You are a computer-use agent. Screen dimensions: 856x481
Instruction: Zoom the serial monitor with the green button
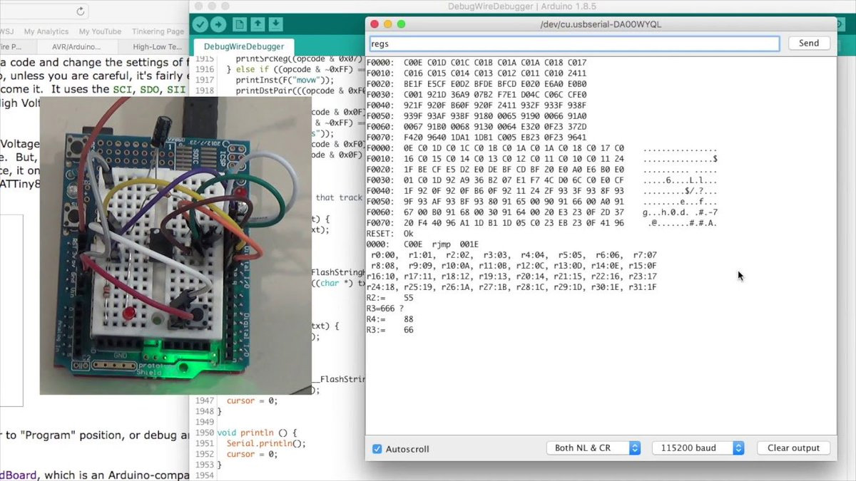[x=401, y=24]
